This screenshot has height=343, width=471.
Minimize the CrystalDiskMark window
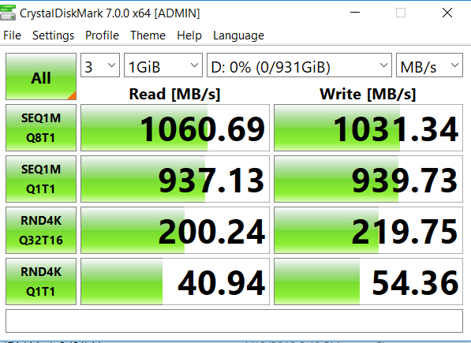(355, 13)
